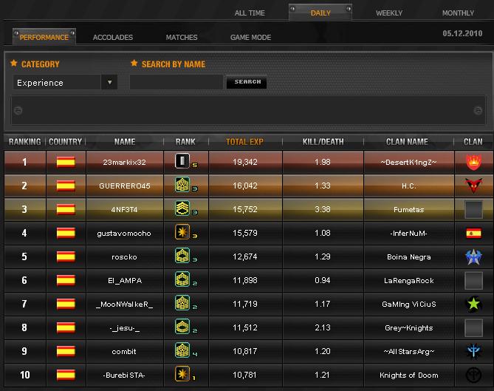Click the GaMing ViCiuS green star emblem

pos(473,304)
